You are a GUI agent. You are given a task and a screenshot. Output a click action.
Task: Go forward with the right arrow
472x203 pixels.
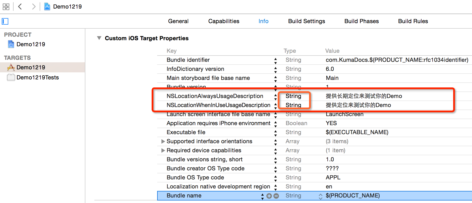(x=34, y=7)
